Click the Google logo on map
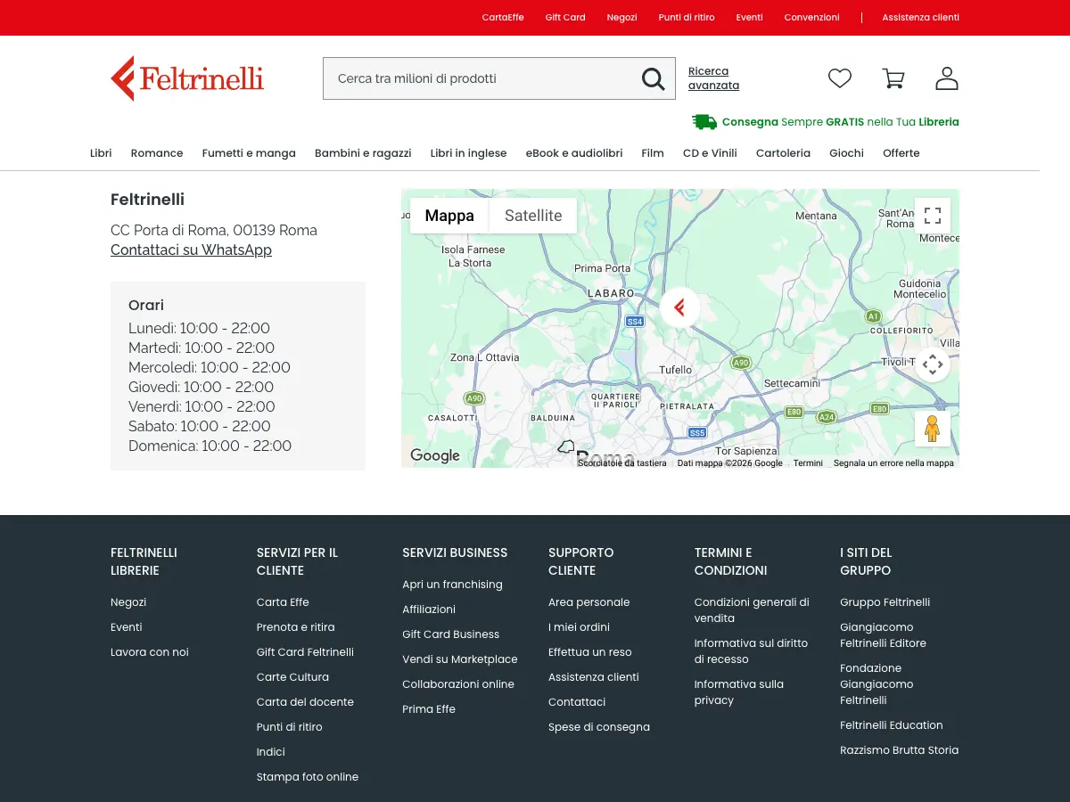 coord(435,455)
